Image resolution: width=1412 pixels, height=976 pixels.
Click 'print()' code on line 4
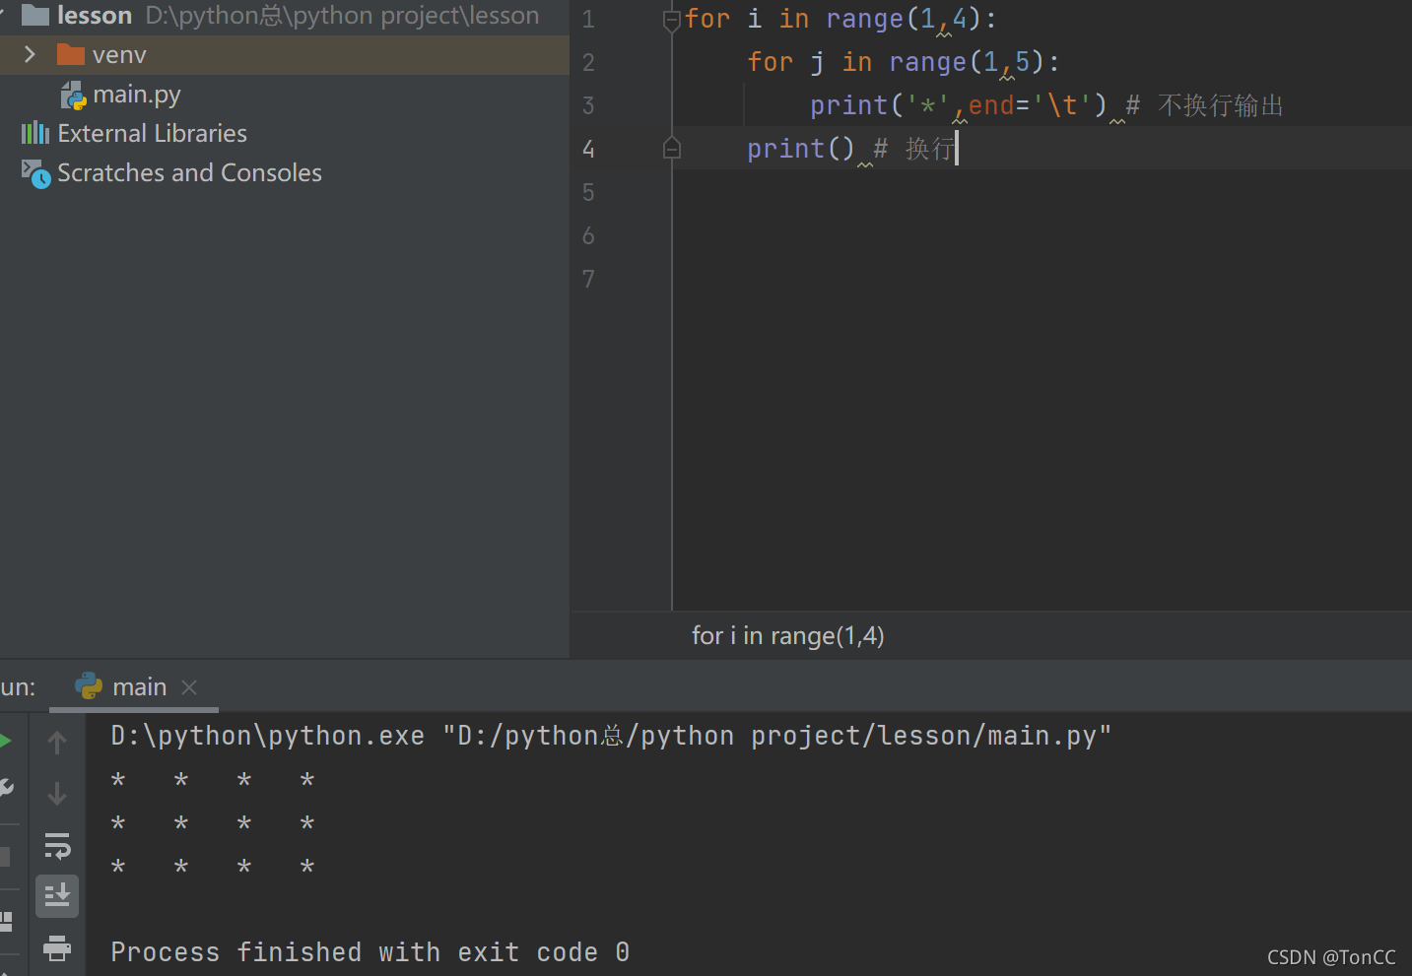point(800,149)
